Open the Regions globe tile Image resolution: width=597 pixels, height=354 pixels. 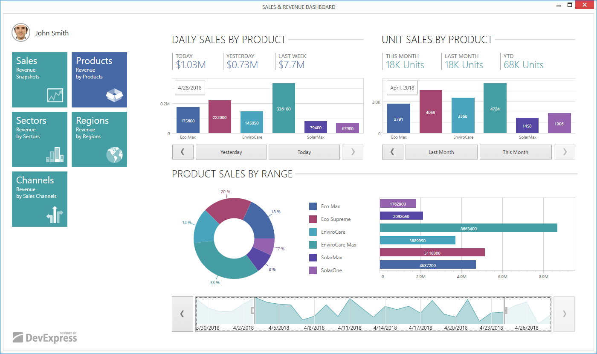99,139
